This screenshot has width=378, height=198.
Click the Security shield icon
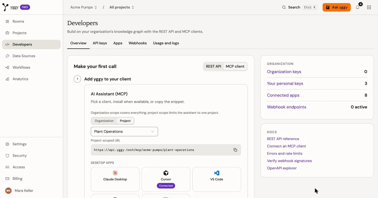[7, 156]
